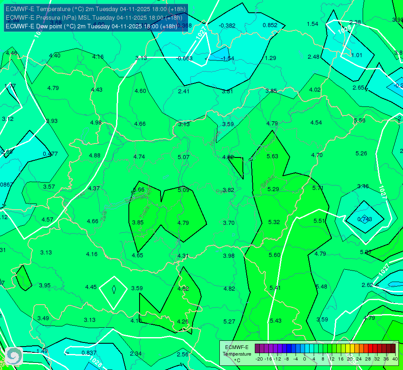The image size is (403, 370).
Task: Click the 4.88 temperature value
Action: click(95, 155)
